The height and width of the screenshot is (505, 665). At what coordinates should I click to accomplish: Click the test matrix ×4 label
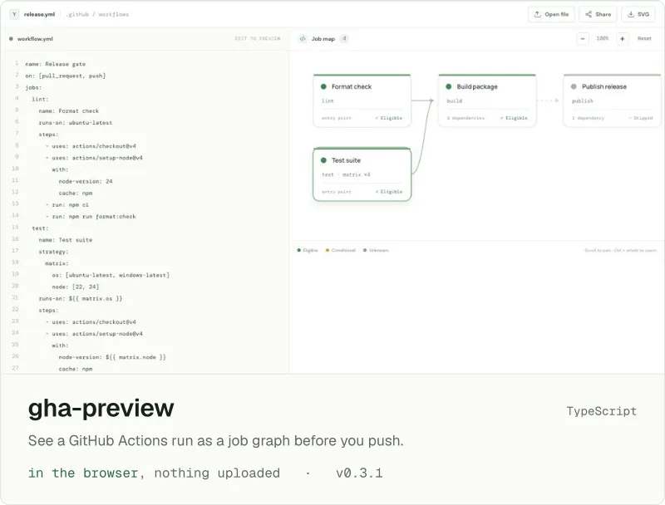click(x=346, y=174)
